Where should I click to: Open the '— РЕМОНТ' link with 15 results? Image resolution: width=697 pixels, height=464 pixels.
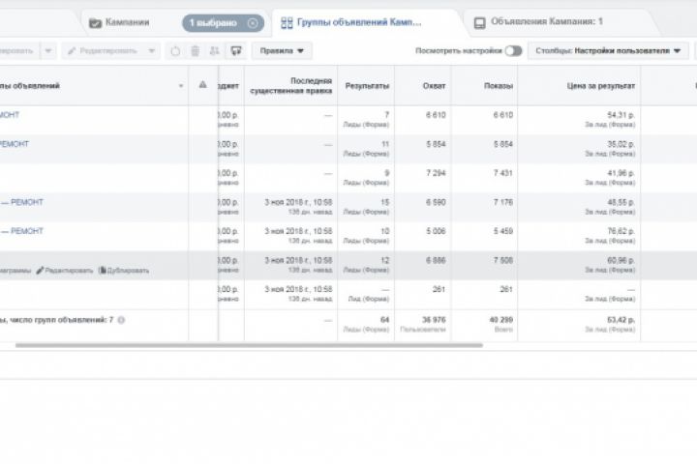coord(22,202)
